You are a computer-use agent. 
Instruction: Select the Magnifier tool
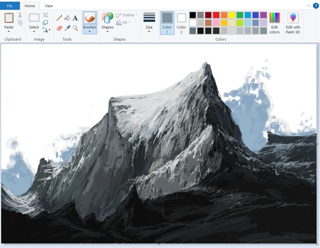(75, 28)
